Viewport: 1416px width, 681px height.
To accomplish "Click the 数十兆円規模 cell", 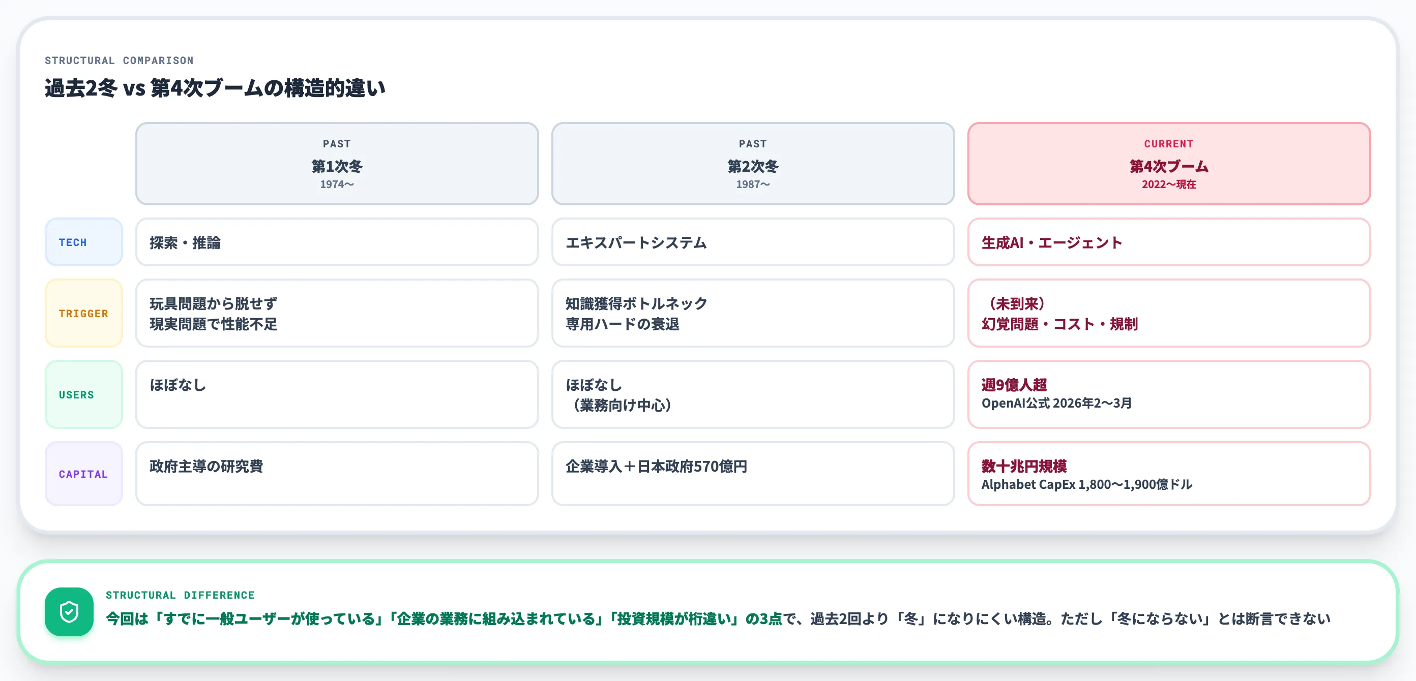I will [1169, 474].
